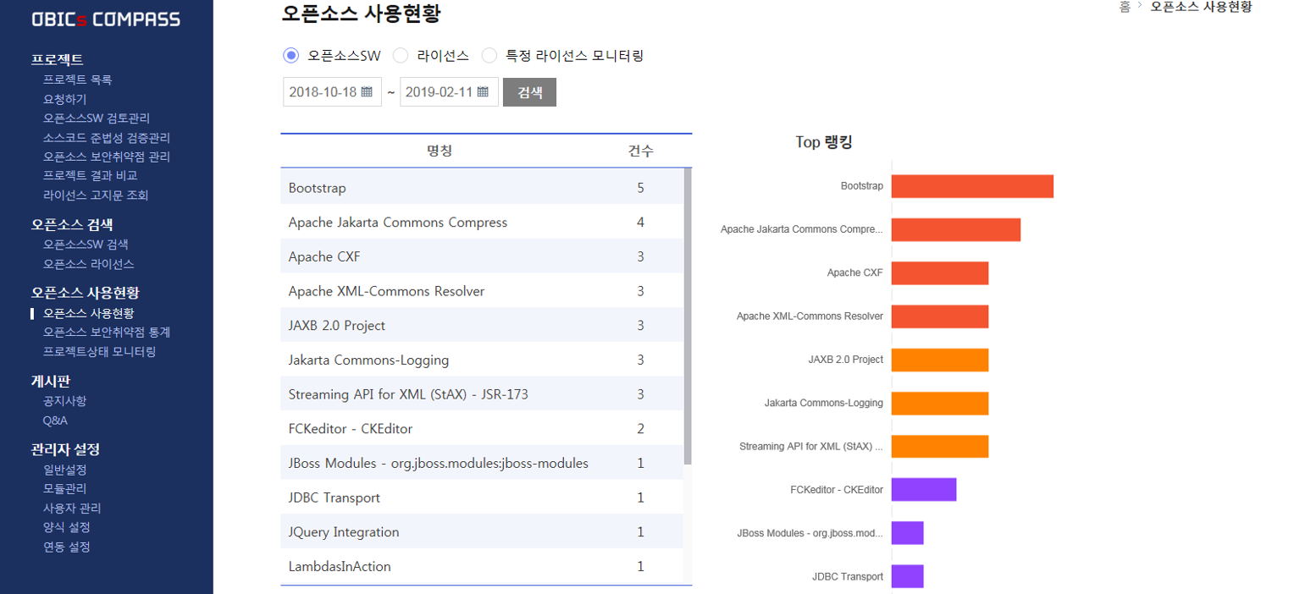Click the purple FCKeditor - CKEditor bar
Image resolution: width=1294 pixels, height=594 pixels.
pyautogui.click(x=924, y=490)
